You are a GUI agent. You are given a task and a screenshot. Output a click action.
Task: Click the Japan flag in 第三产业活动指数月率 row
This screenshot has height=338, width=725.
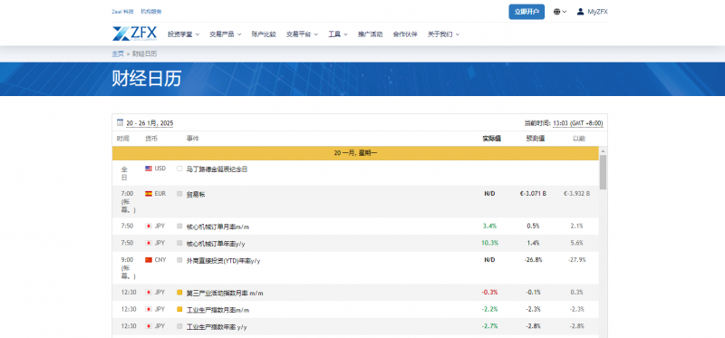click(149, 292)
